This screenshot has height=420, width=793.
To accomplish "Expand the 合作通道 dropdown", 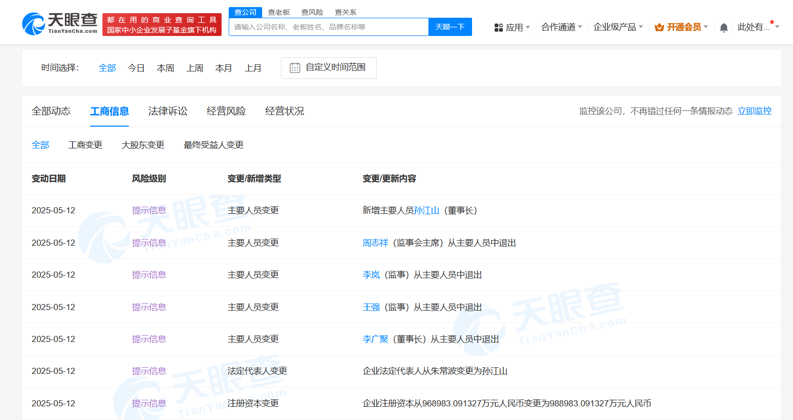I will click(x=561, y=27).
